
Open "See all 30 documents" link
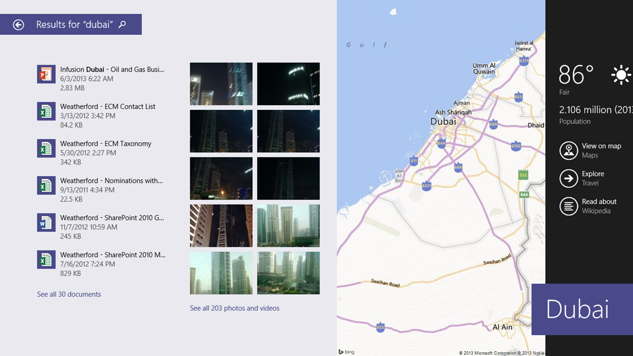(x=69, y=294)
